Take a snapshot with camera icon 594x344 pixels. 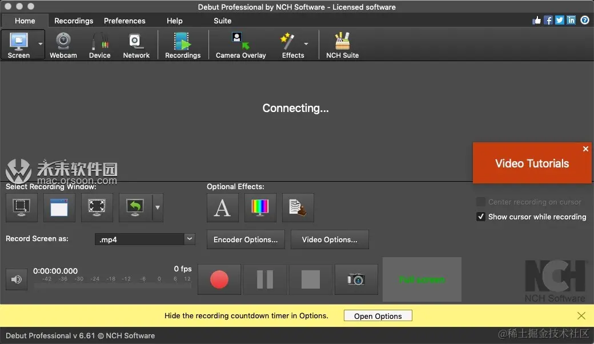[356, 279]
